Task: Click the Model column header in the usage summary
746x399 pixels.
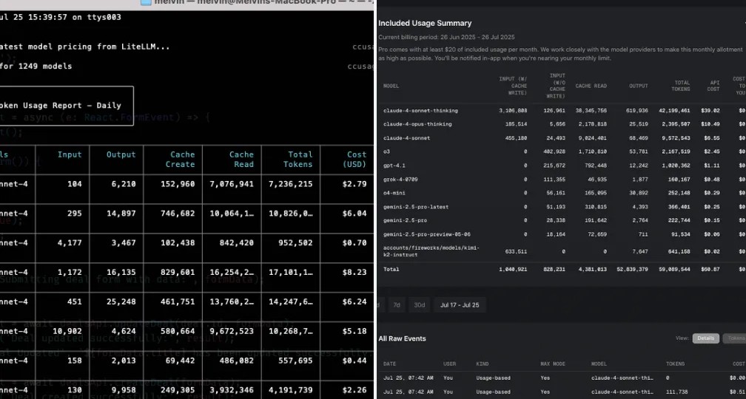Action: point(391,86)
